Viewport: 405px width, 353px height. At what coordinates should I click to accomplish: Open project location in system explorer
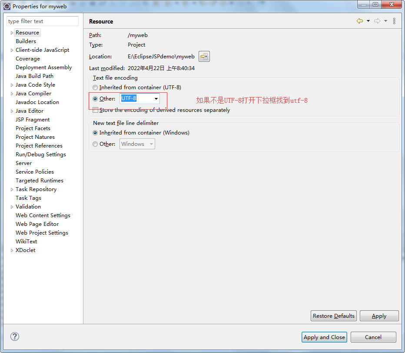coord(204,56)
